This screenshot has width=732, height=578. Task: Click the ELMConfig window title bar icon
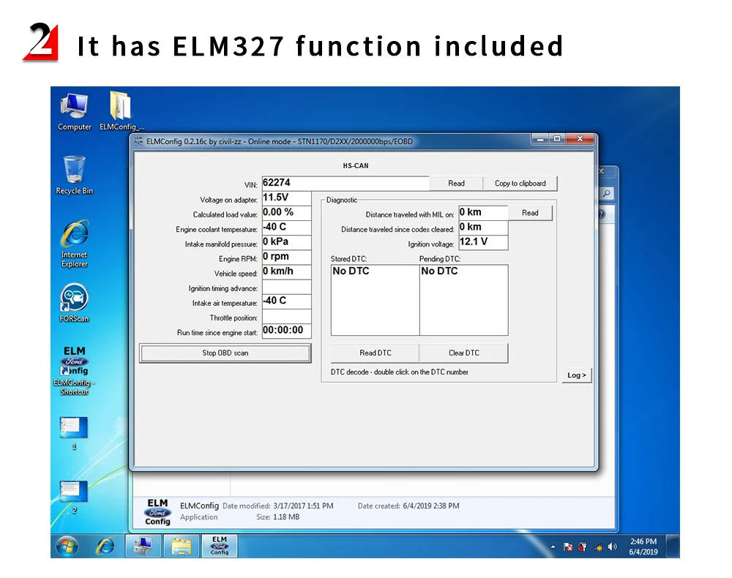(138, 141)
